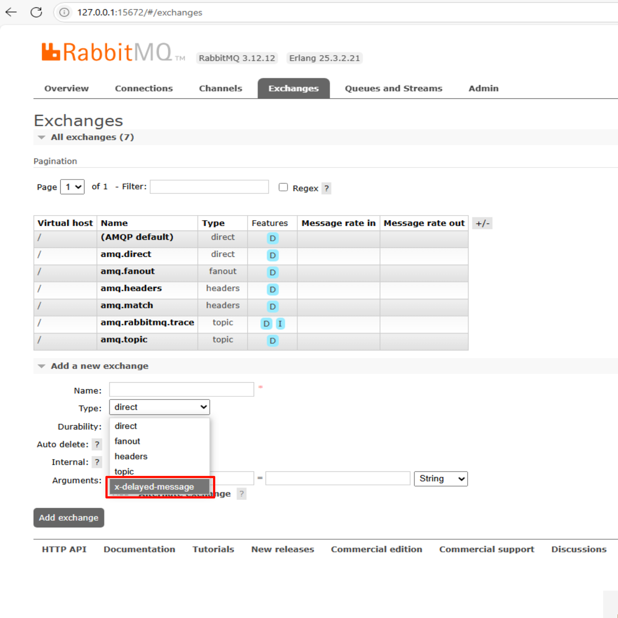Open the Admin tab

483,88
